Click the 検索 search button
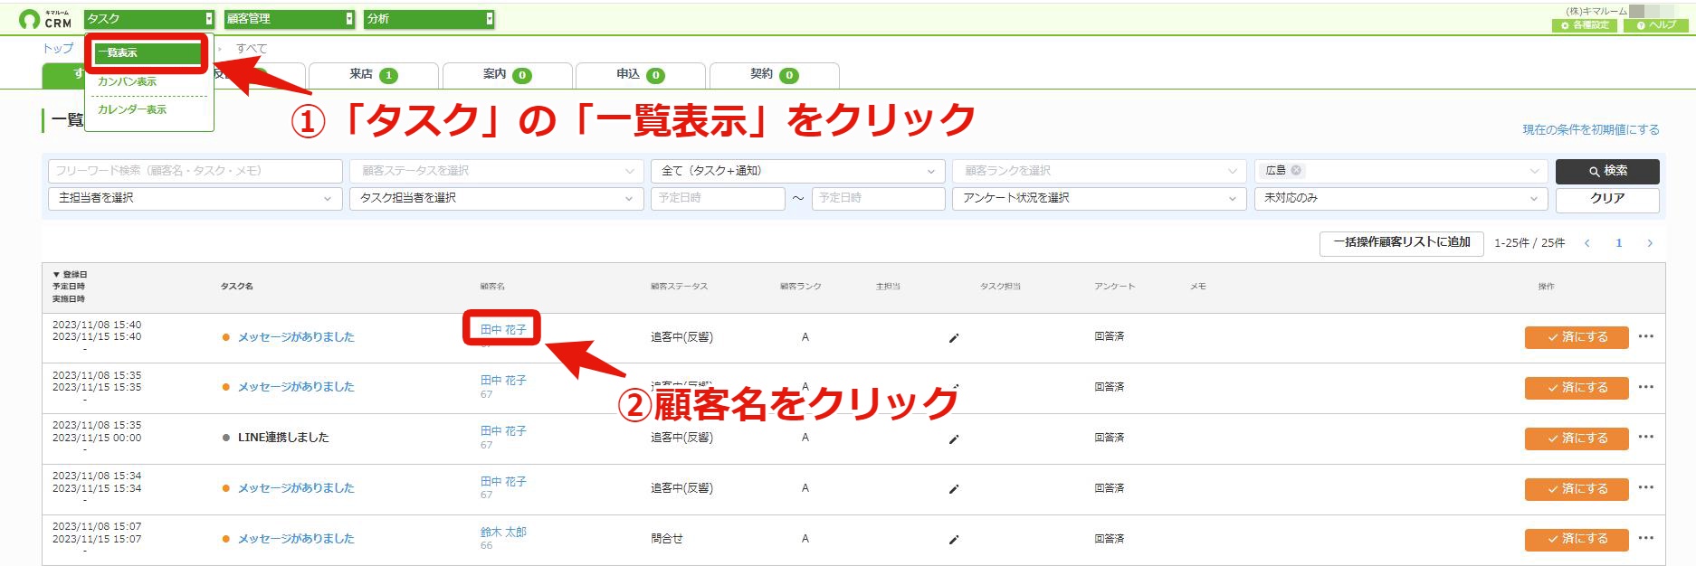 click(1607, 171)
